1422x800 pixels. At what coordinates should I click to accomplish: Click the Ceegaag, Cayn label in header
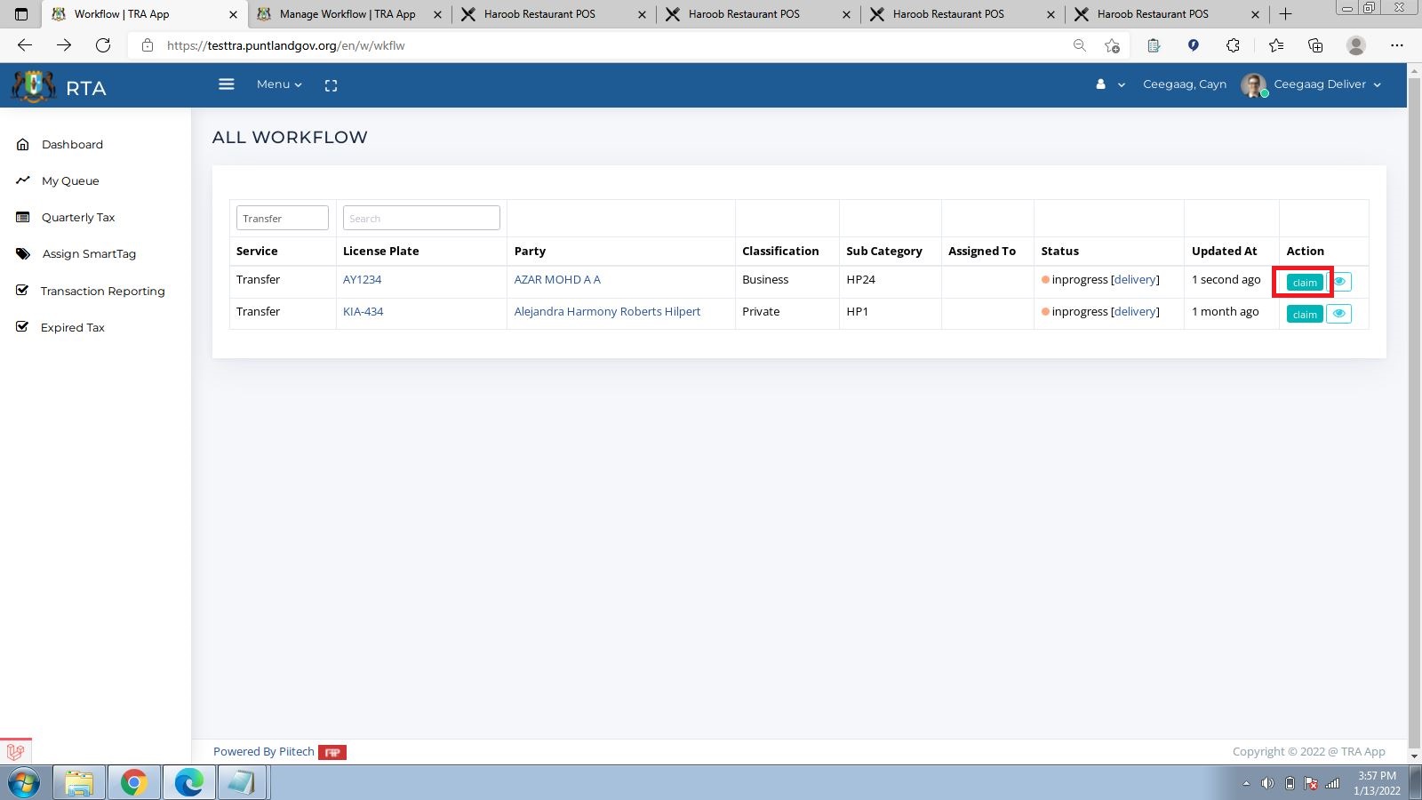coord(1185,84)
